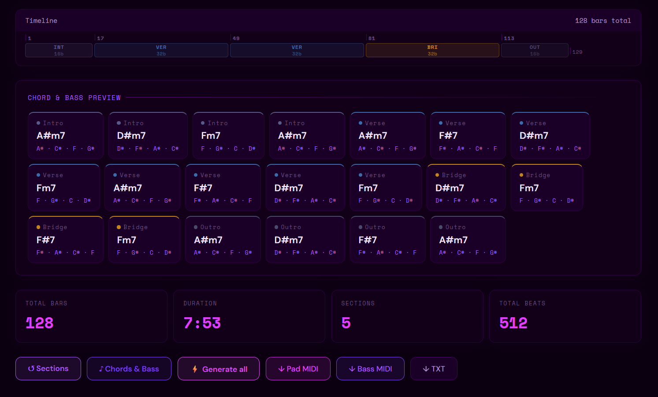Select the Outro F#7 chord card

(387, 240)
